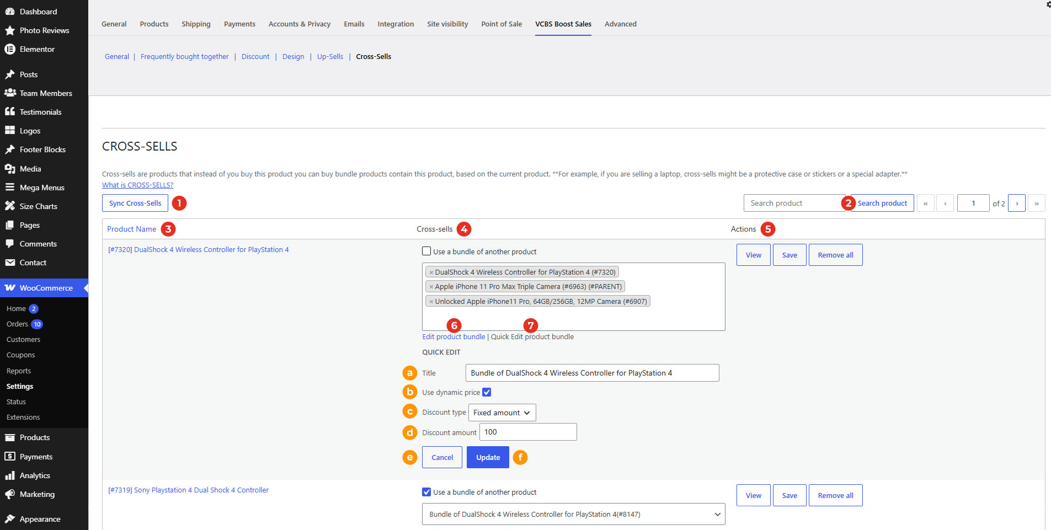Screen dimensions: 1051x530
Task: Open the Discount subsection link
Action: pos(255,56)
